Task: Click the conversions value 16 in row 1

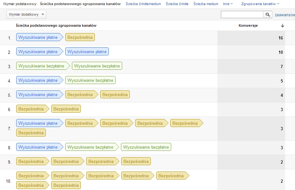Action: click(x=280, y=38)
